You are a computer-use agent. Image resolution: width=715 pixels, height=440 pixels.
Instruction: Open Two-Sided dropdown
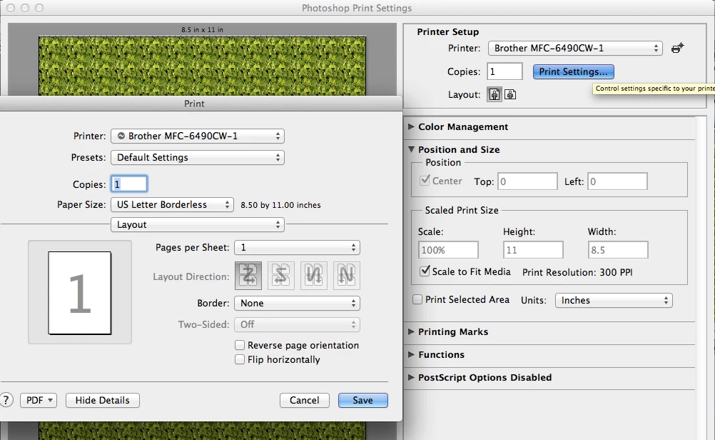pos(297,324)
